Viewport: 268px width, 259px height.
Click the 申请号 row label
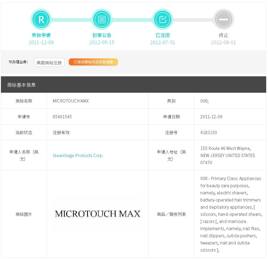point(24,117)
